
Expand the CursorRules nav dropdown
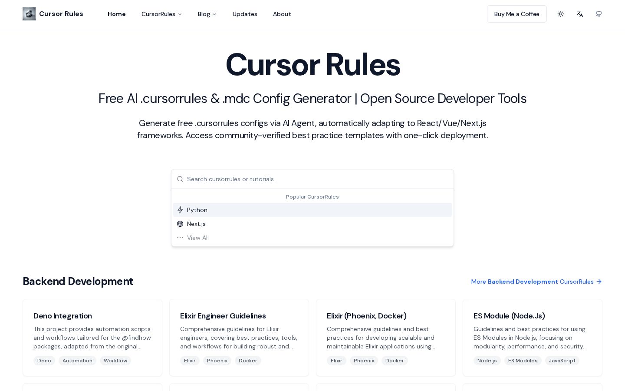[161, 14]
